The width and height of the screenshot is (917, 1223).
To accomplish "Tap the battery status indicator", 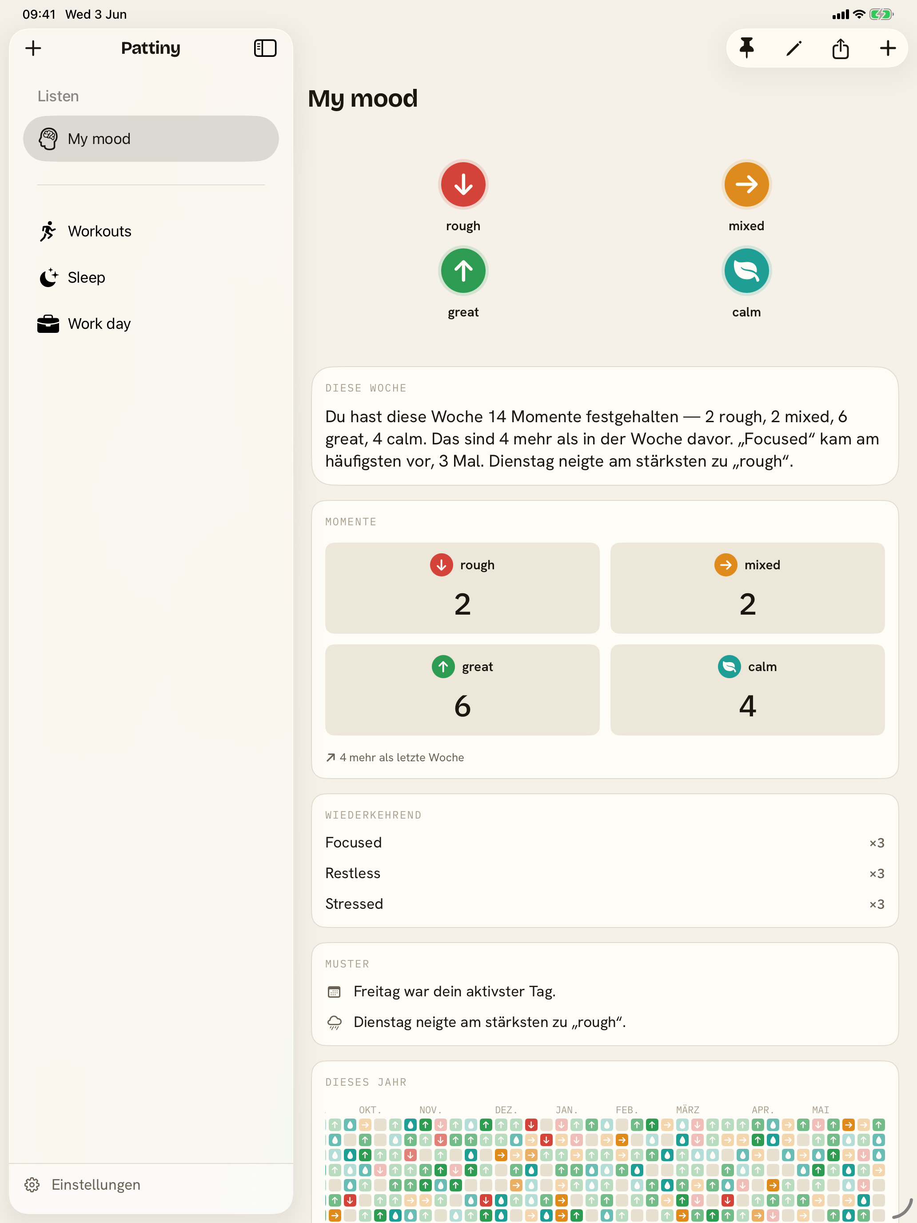I will pyautogui.click(x=881, y=14).
